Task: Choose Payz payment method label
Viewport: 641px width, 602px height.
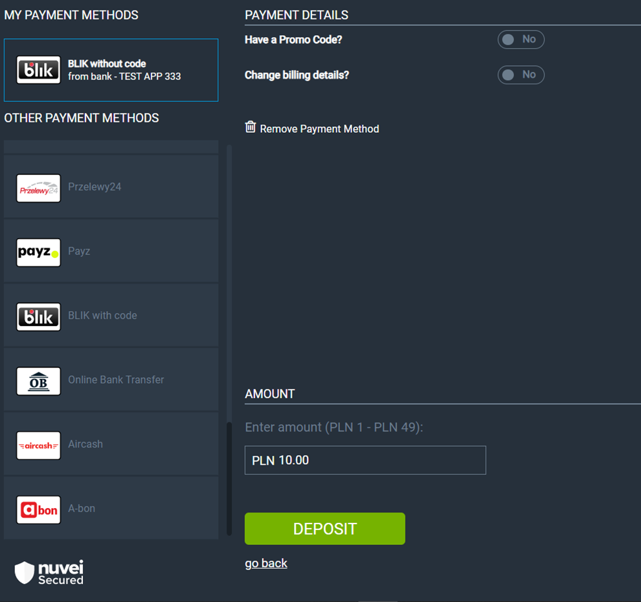Action: (79, 251)
